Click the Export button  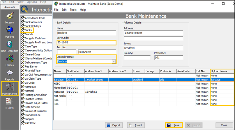(114, 125)
